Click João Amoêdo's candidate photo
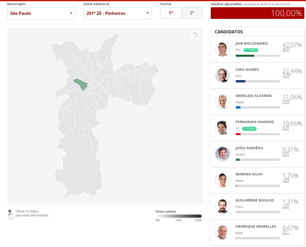The width and height of the screenshot is (306, 247). pos(222,154)
